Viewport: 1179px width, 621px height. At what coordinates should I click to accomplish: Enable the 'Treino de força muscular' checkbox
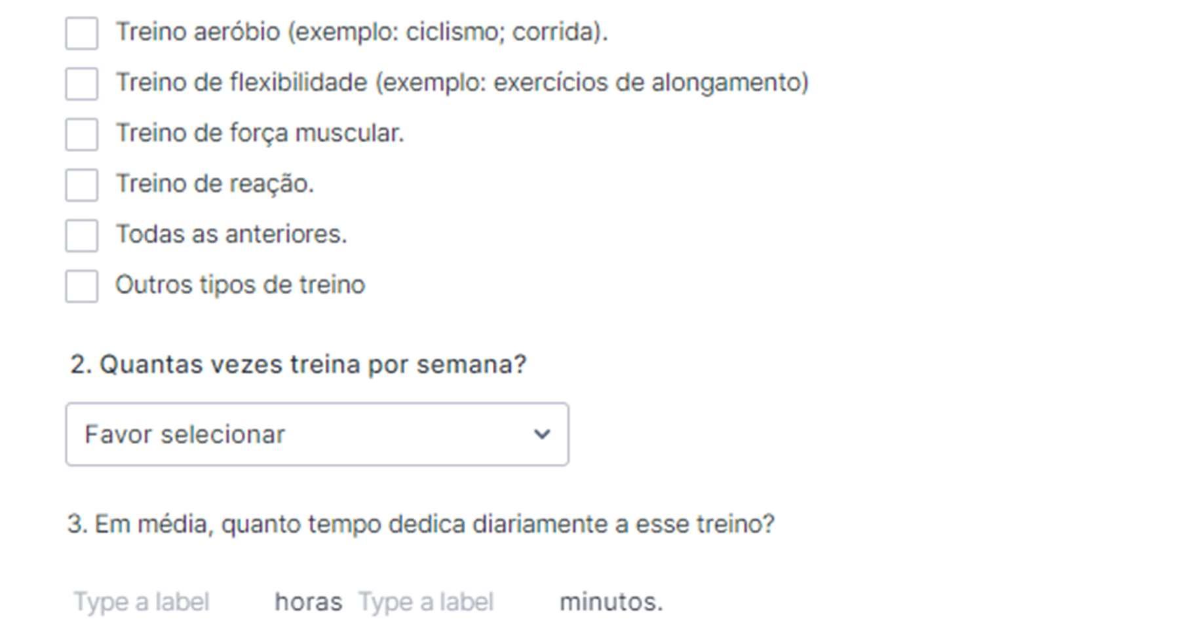tap(82, 134)
